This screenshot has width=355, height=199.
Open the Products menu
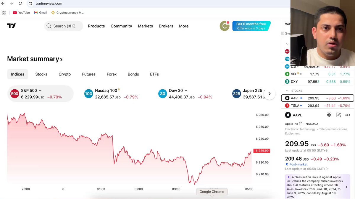coord(96,26)
